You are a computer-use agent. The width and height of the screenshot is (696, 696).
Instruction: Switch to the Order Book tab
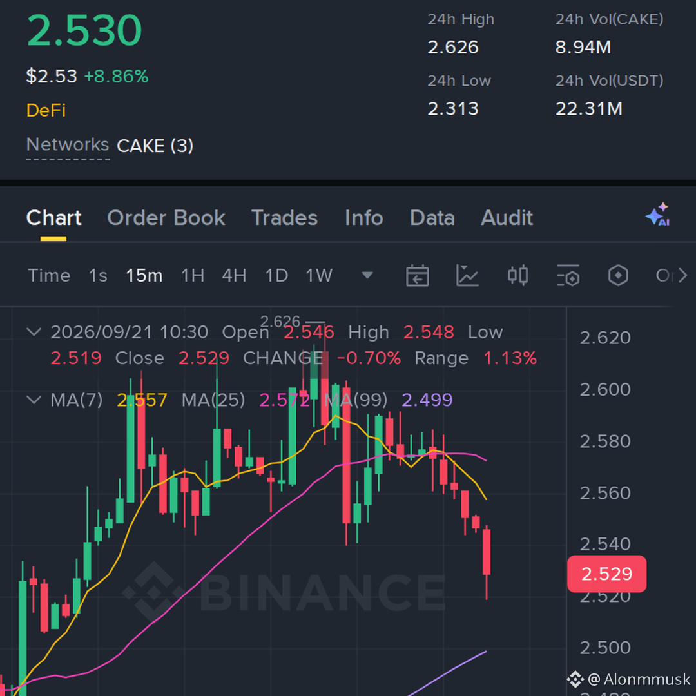click(x=166, y=218)
